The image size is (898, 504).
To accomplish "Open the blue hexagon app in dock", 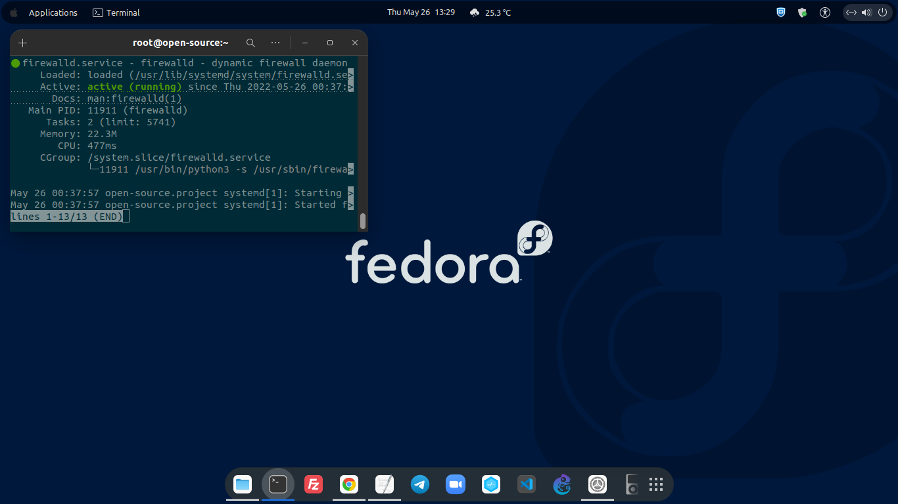I will 491,485.
